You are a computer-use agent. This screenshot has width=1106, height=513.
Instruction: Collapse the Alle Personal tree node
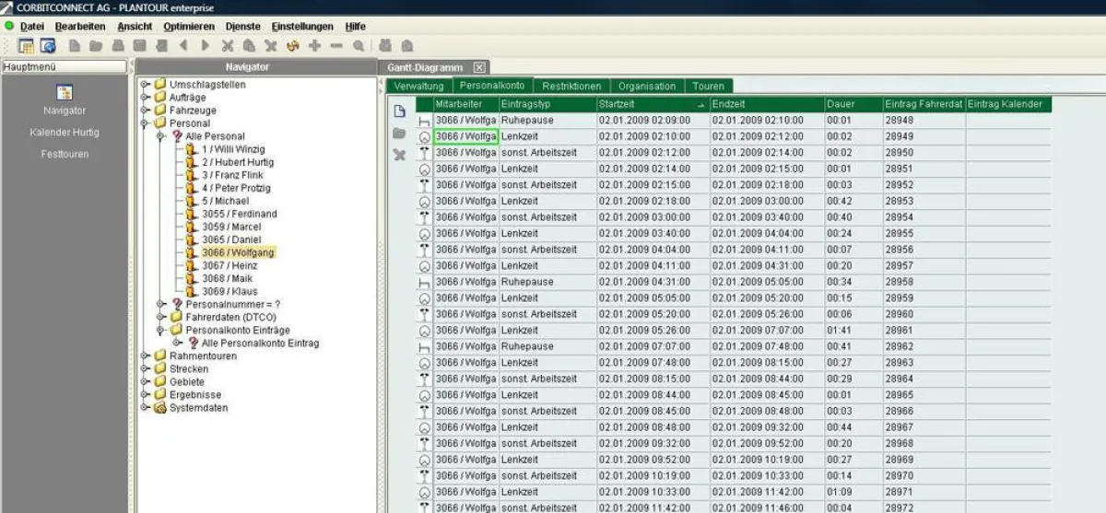(160, 136)
